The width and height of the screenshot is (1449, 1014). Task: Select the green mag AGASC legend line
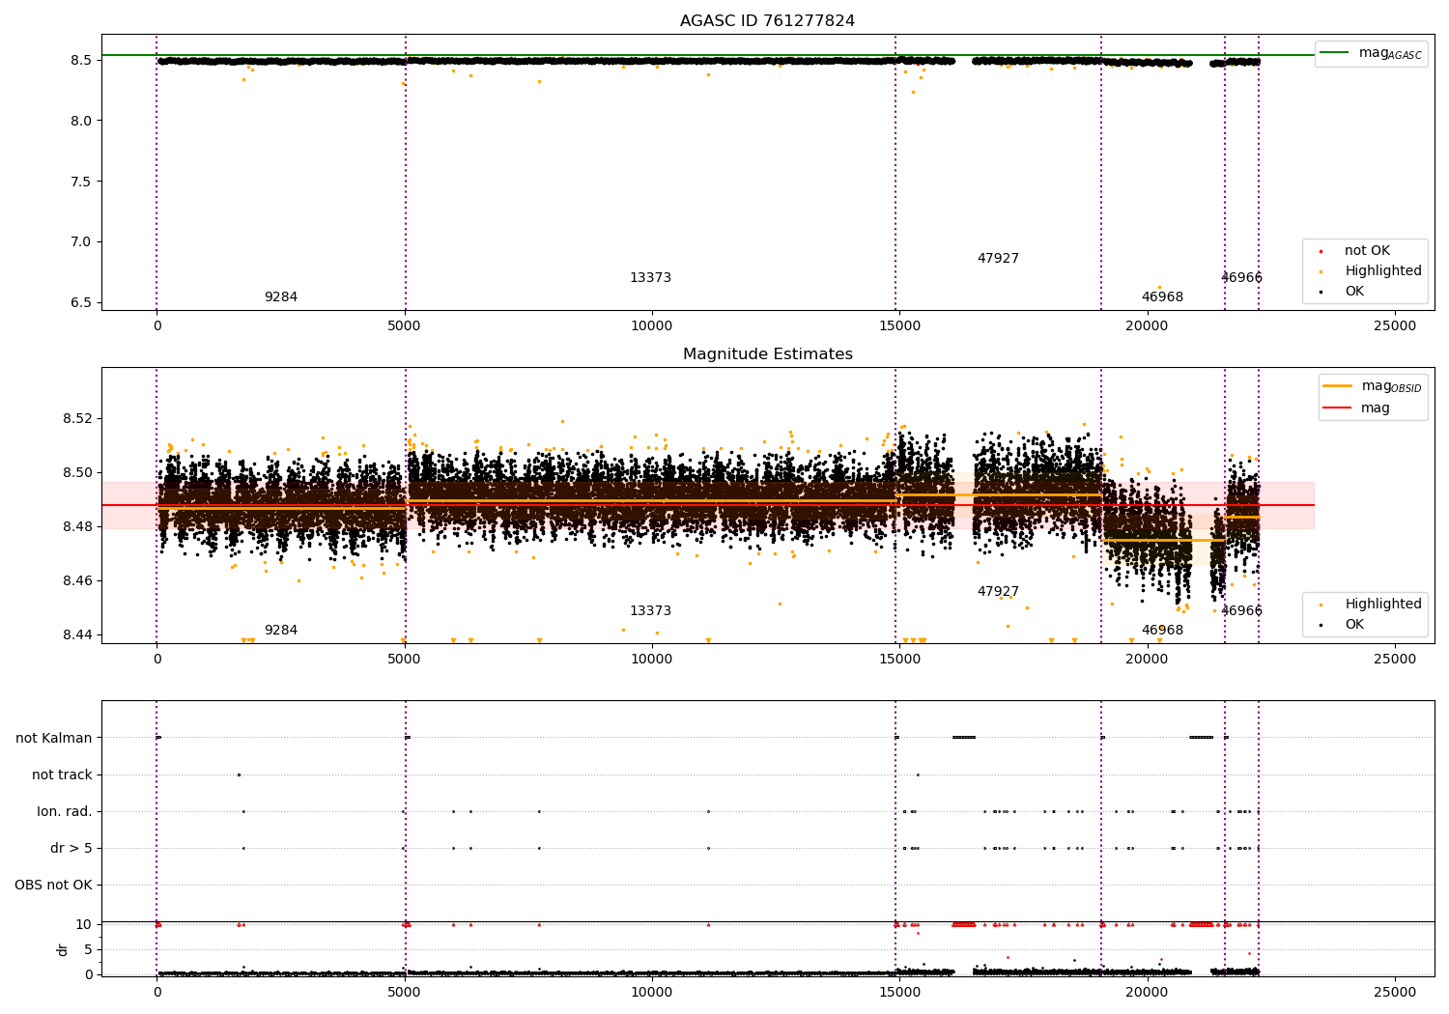(x=1335, y=52)
